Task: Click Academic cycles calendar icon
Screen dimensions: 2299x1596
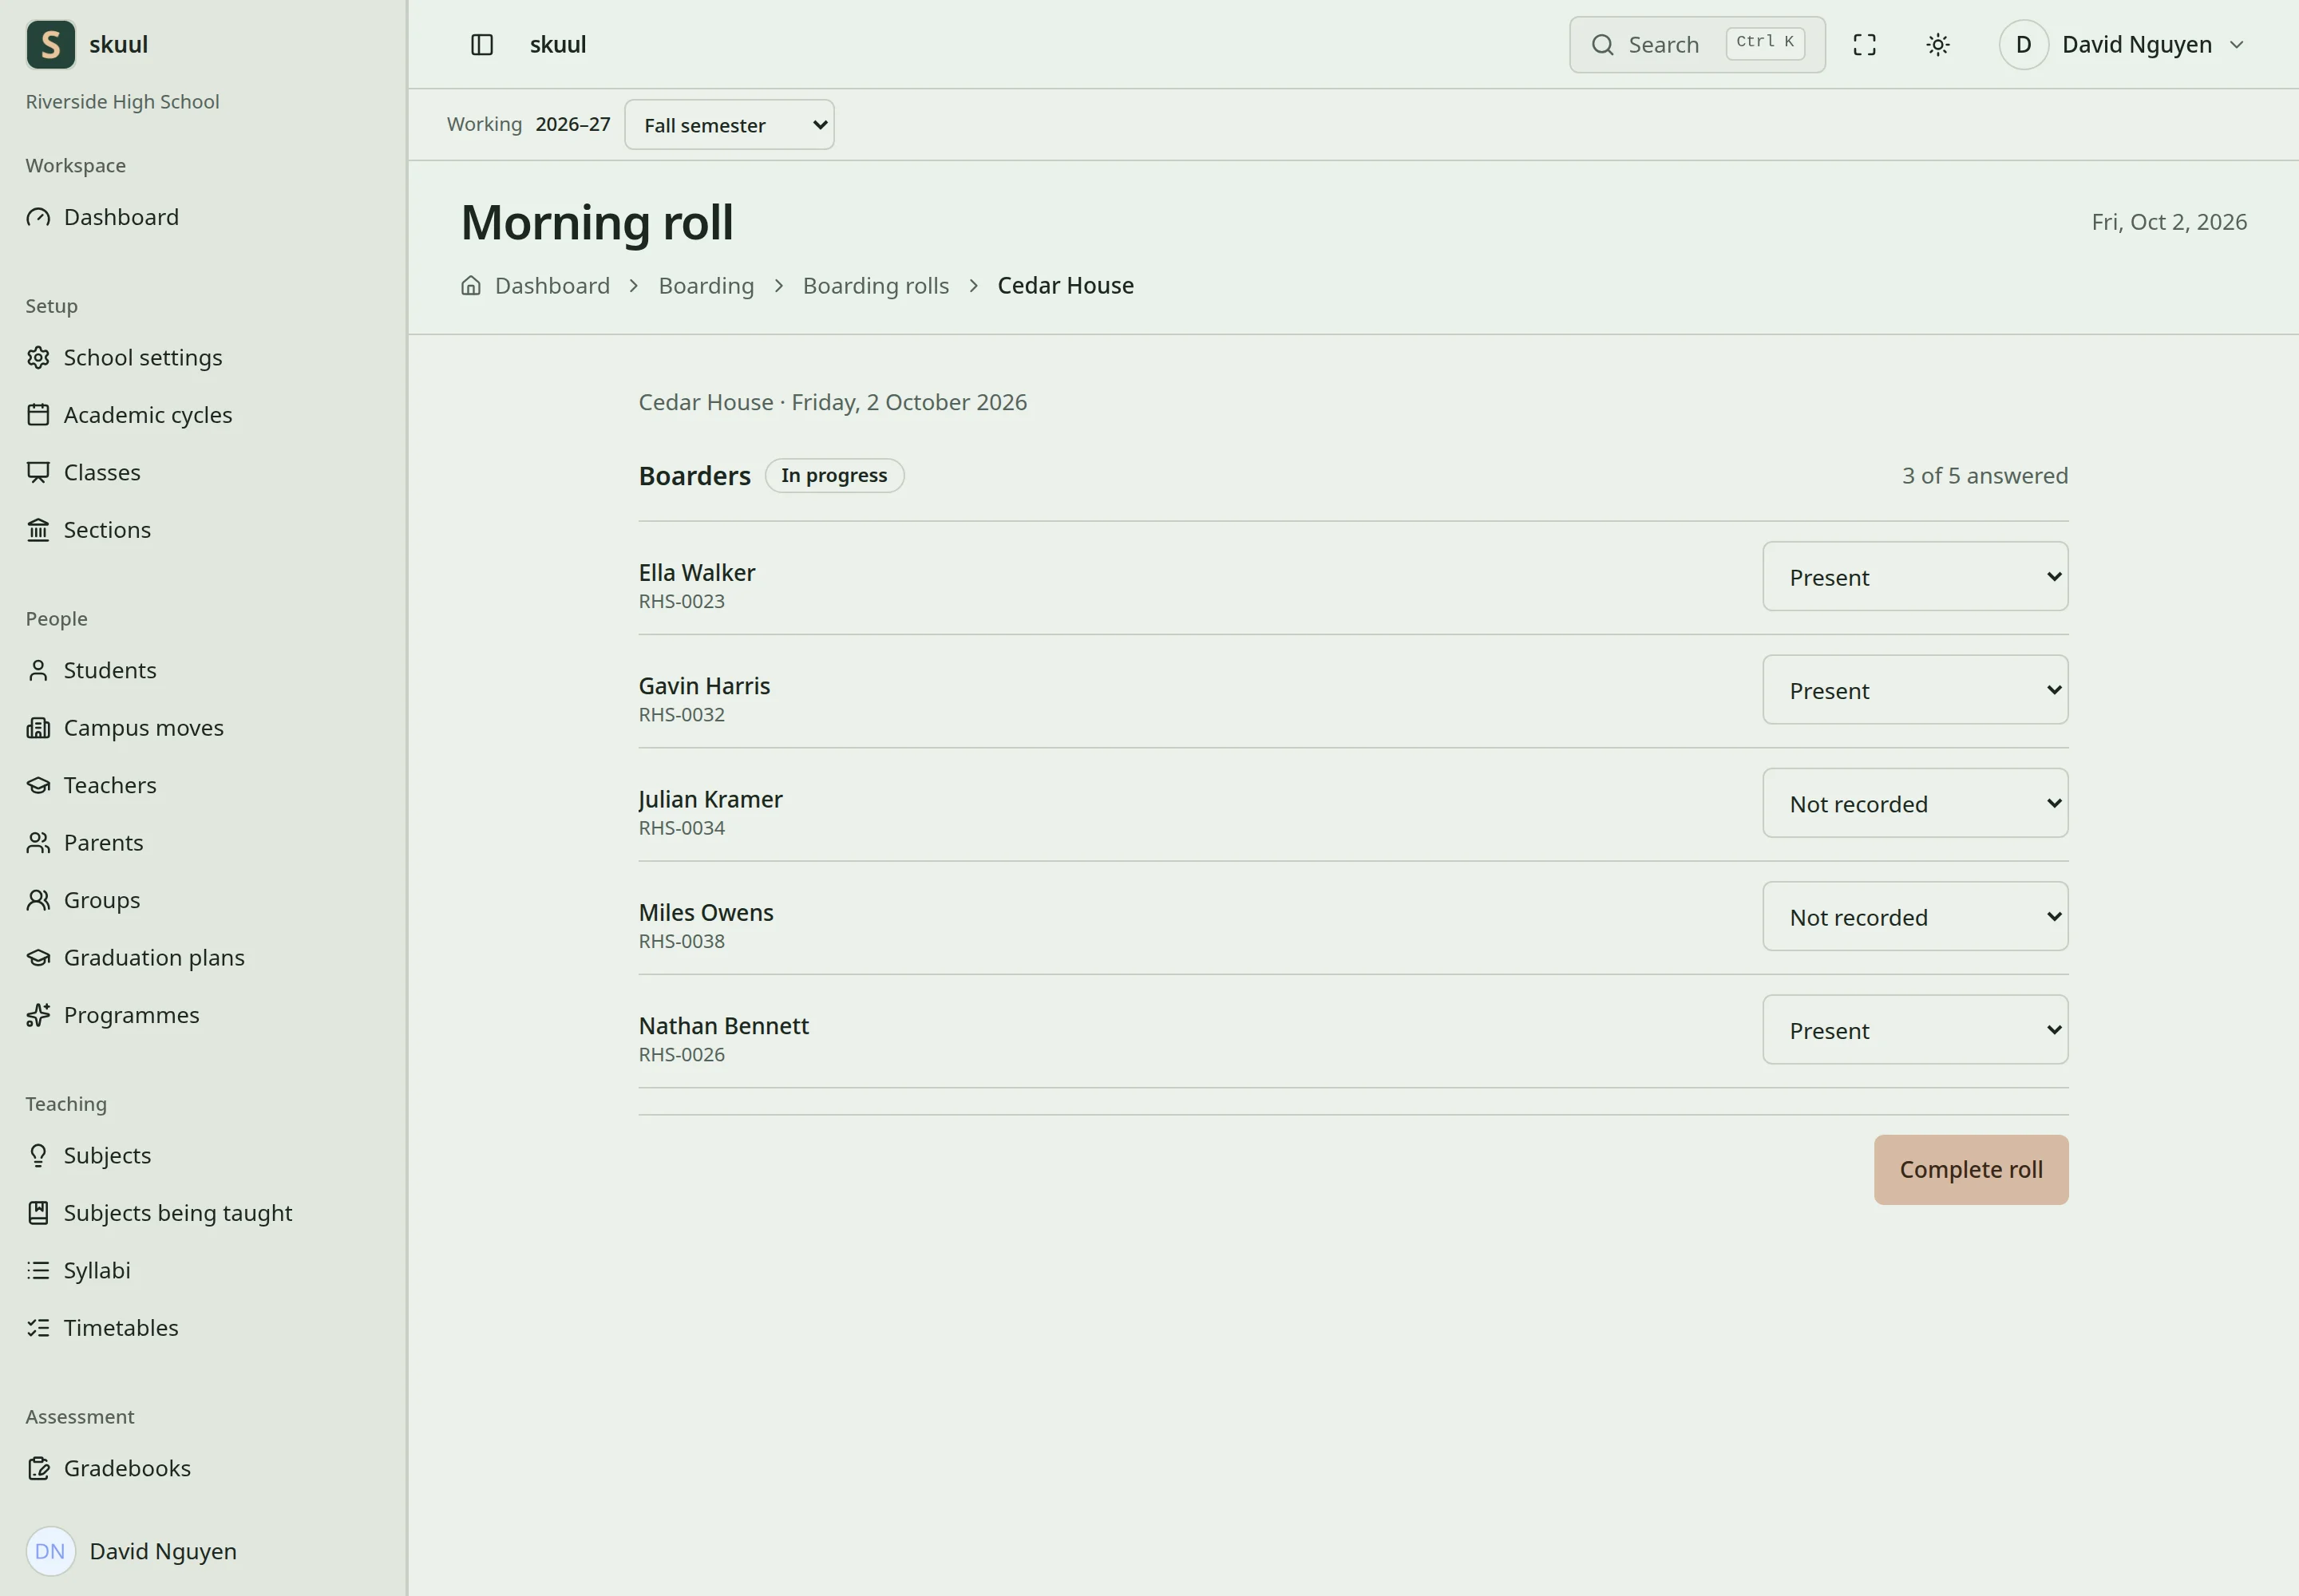Action: (x=38, y=415)
